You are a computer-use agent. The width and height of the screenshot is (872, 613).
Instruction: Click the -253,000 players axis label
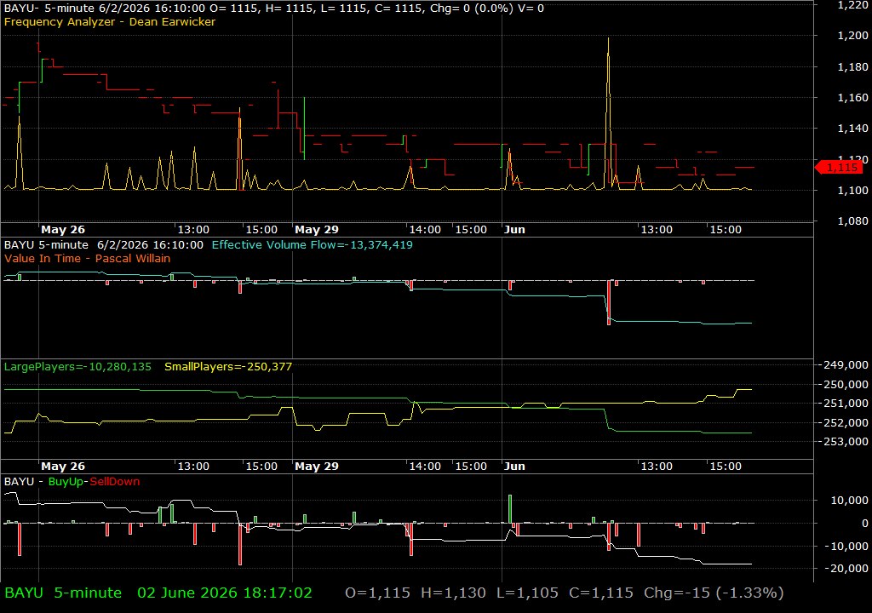(846, 442)
